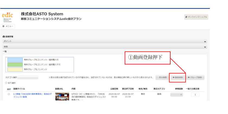Expand the 検索 dropdown section

[x=105, y=47]
